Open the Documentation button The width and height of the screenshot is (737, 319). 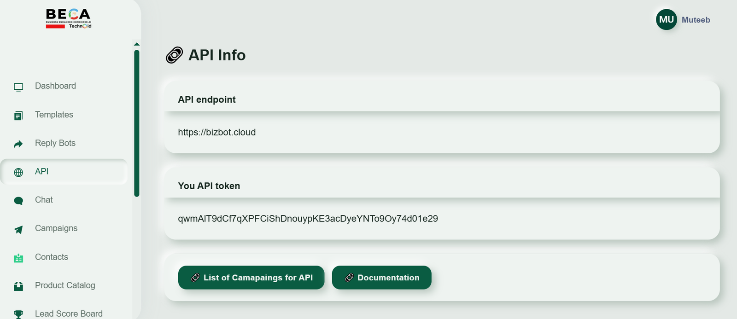[x=381, y=278]
